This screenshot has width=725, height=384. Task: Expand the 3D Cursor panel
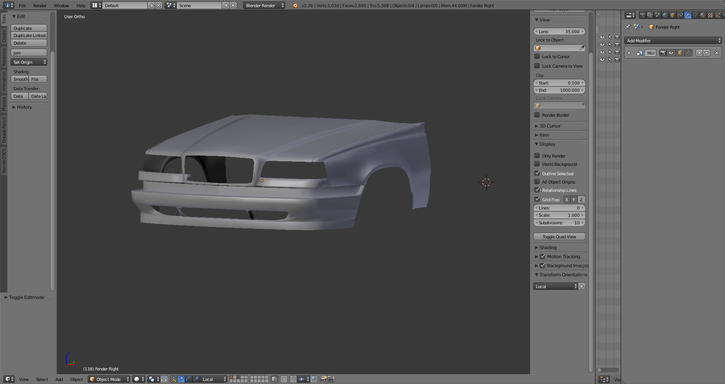click(x=550, y=126)
